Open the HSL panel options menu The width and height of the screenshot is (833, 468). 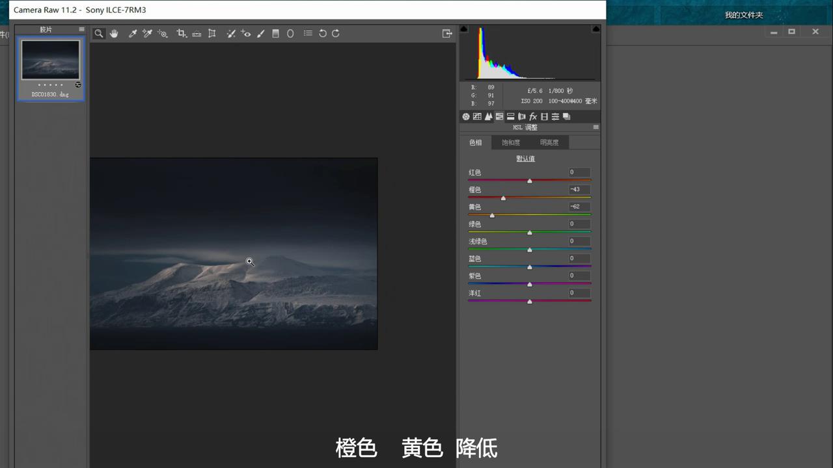(x=595, y=127)
